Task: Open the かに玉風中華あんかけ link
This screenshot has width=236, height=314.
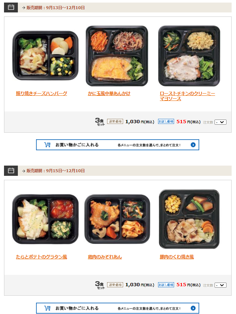Action: pyautogui.click(x=109, y=94)
